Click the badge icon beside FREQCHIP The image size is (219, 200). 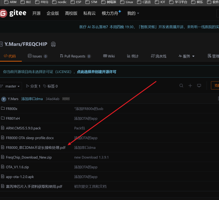point(53,44)
